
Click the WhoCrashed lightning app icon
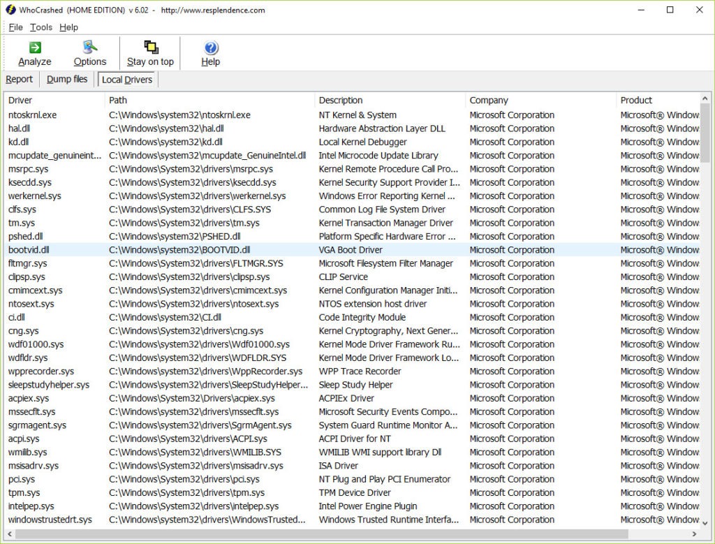[10, 10]
